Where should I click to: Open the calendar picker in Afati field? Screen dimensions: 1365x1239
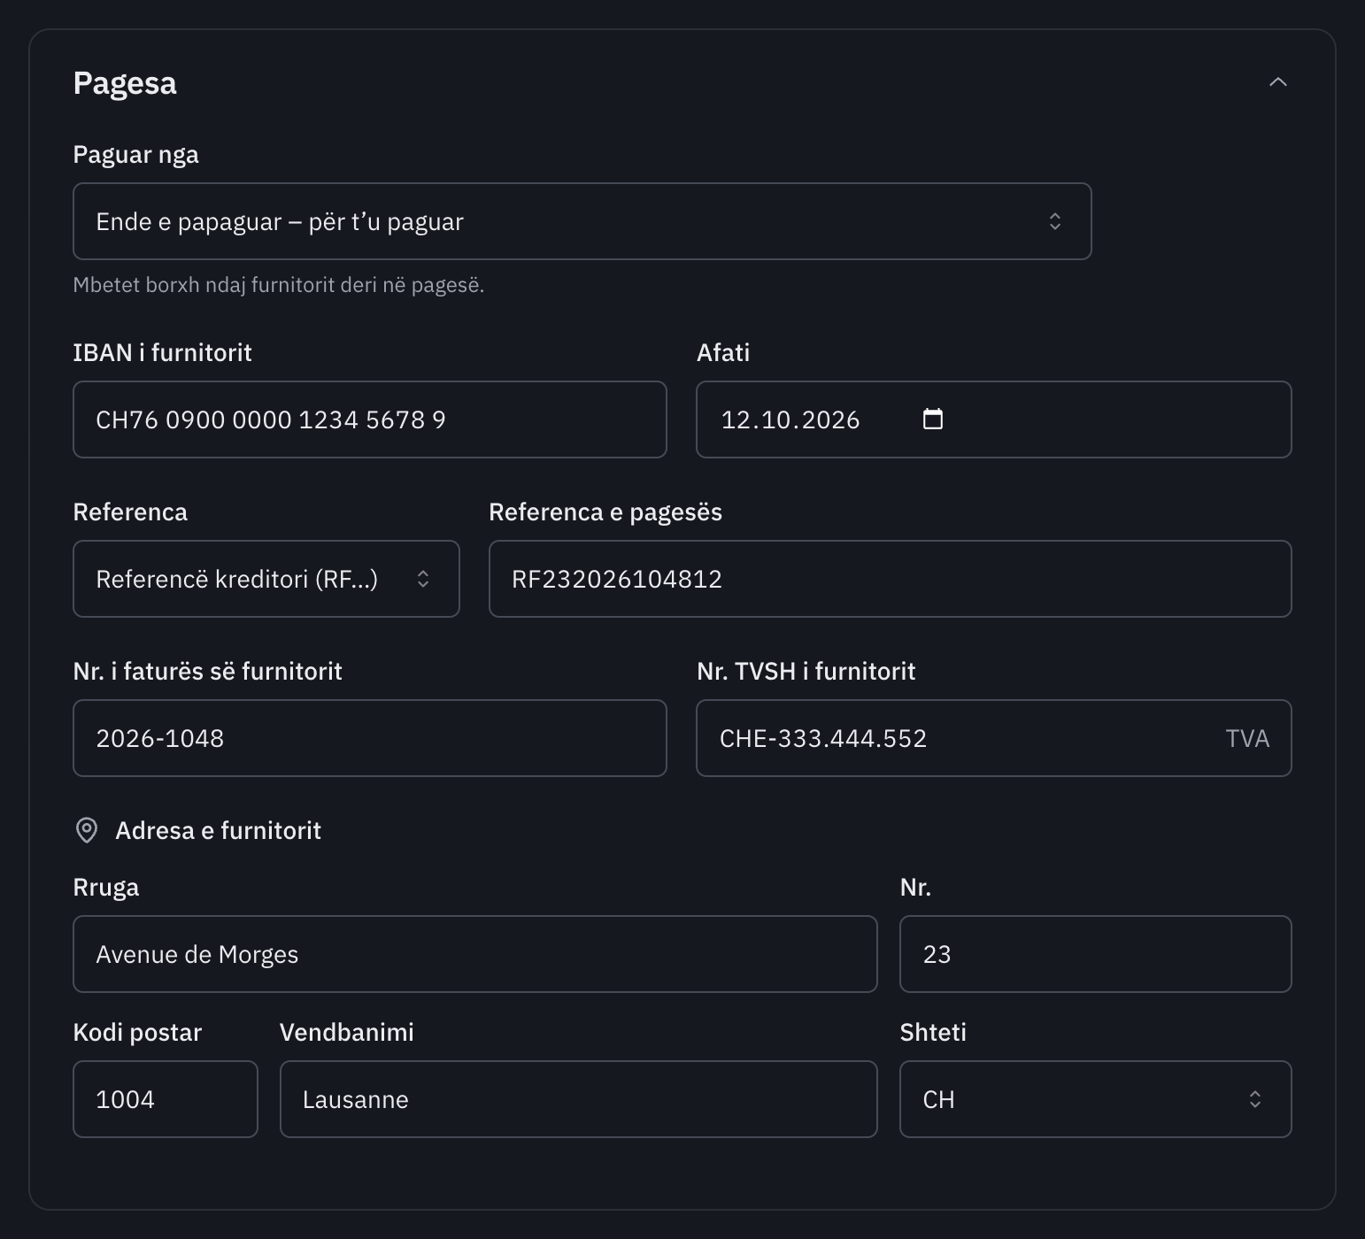(x=933, y=419)
